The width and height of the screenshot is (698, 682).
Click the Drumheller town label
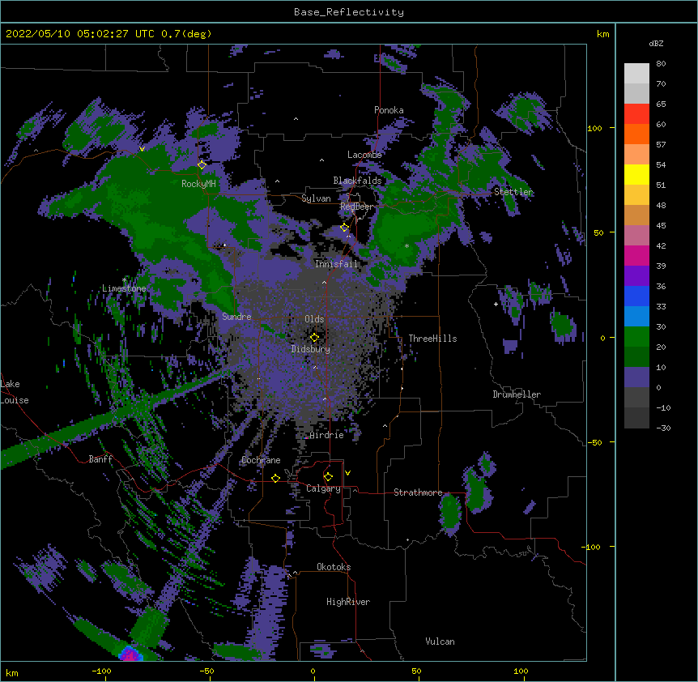[x=517, y=394]
